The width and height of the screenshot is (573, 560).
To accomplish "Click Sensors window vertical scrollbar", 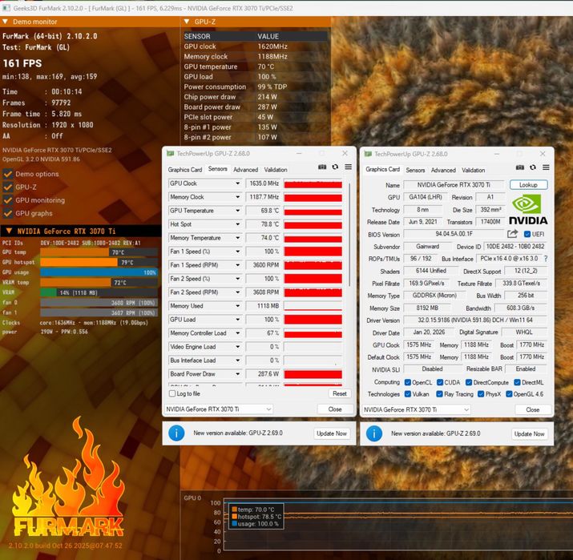I will coord(349,235).
